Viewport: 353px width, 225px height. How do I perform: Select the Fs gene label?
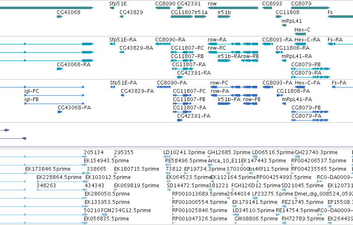330,12
